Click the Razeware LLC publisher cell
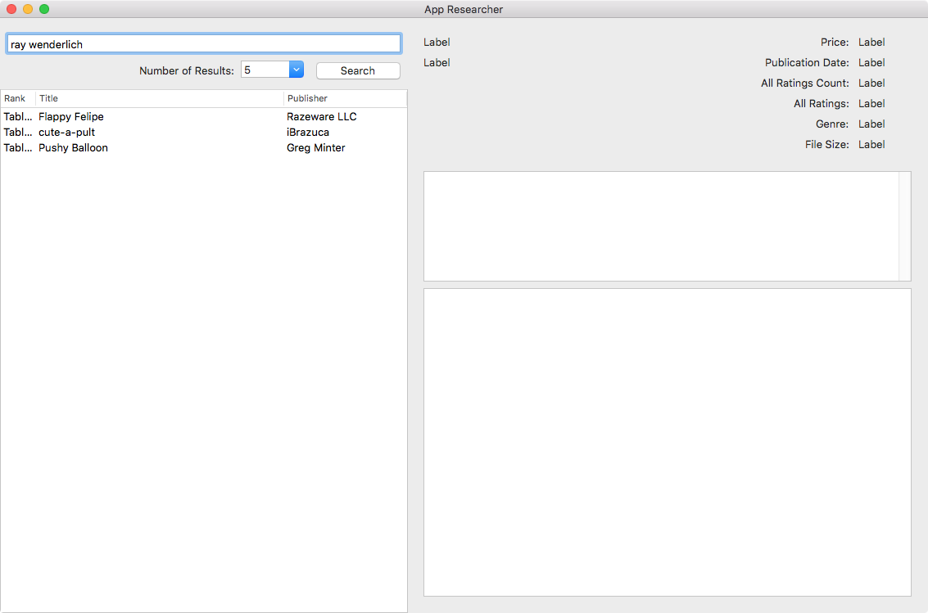 tap(322, 117)
